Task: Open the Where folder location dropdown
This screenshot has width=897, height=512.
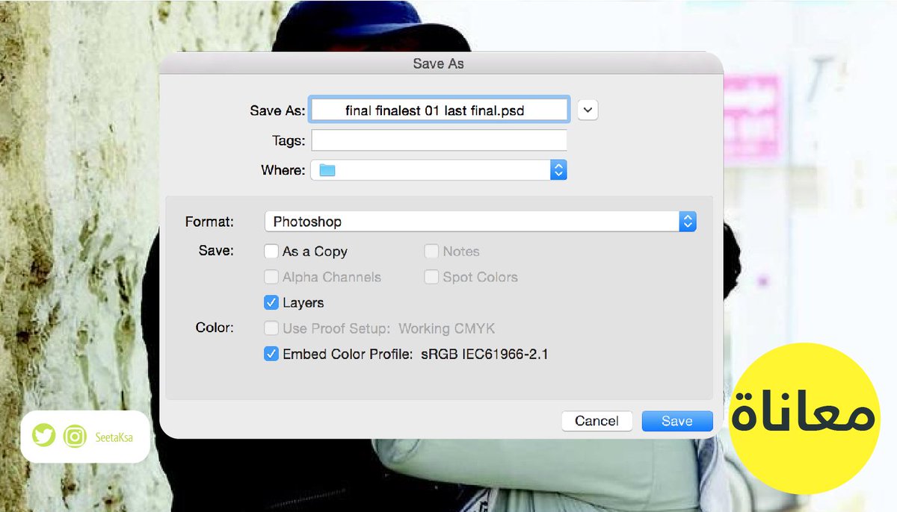Action: pos(439,170)
